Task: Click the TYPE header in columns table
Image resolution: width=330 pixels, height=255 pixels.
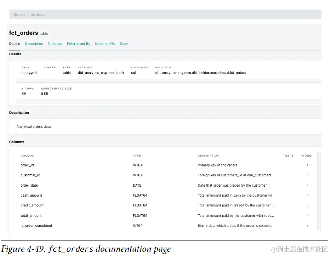Action: click(137, 155)
